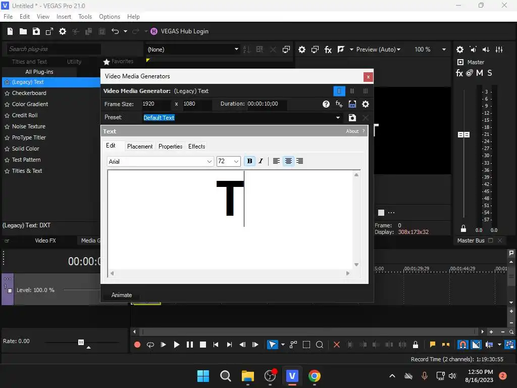This screenshot has height=388, width=517.
Task: Click the VEGAS Hub Login button
Action: pyautogui.click(x=179, y=31)
